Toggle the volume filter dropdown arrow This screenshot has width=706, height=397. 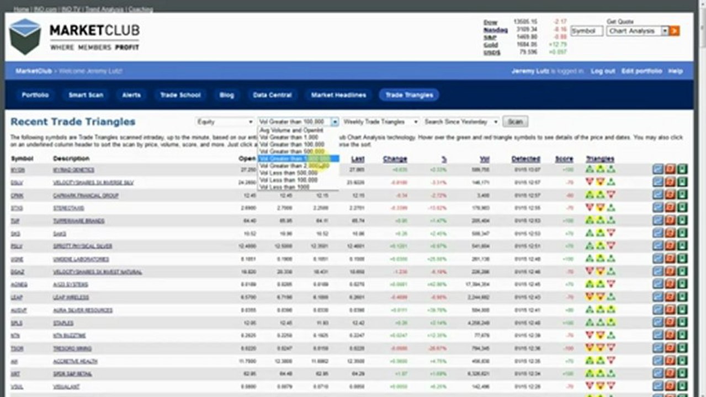[335, 121]
